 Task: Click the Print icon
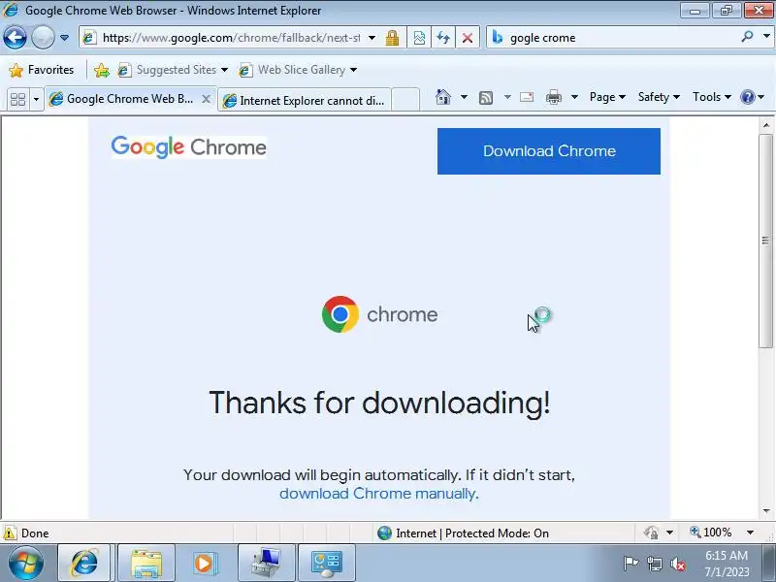pyautogui.click(x=553, y=98)
